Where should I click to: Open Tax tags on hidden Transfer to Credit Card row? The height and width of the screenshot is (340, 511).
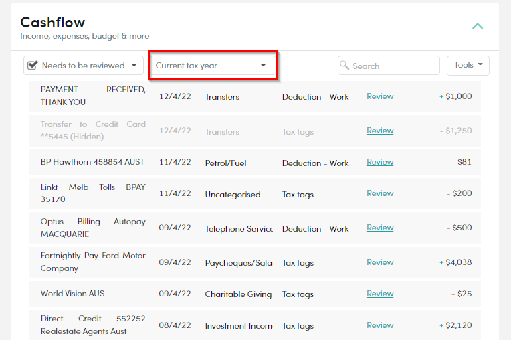pyautogui.click(x=298, y=132)
